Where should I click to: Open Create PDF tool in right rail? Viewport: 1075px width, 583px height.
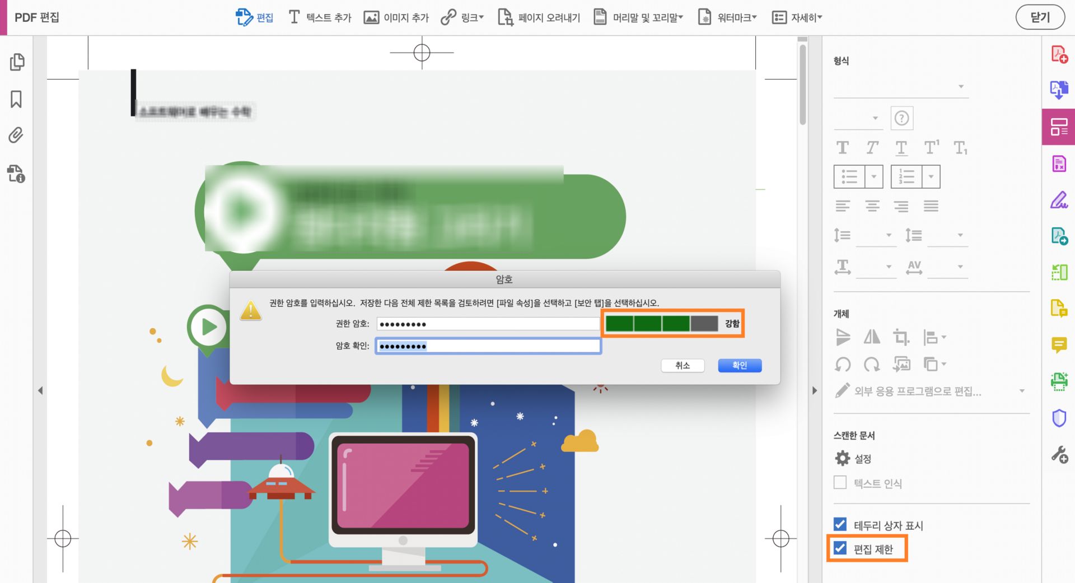pyautogui.click(x=1059, y=54)
